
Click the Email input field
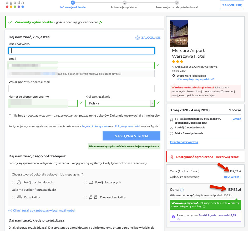coord(82,66)
